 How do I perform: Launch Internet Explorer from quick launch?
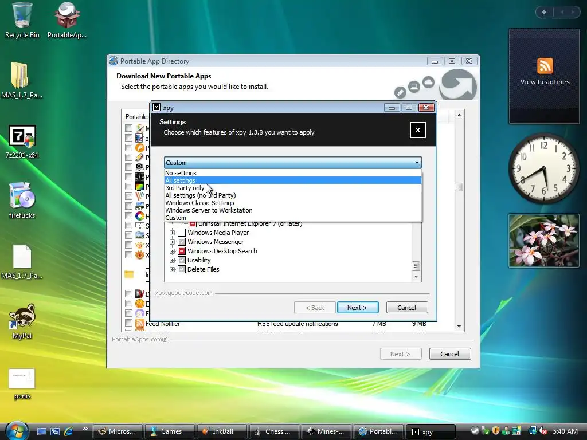click(69, 431)
